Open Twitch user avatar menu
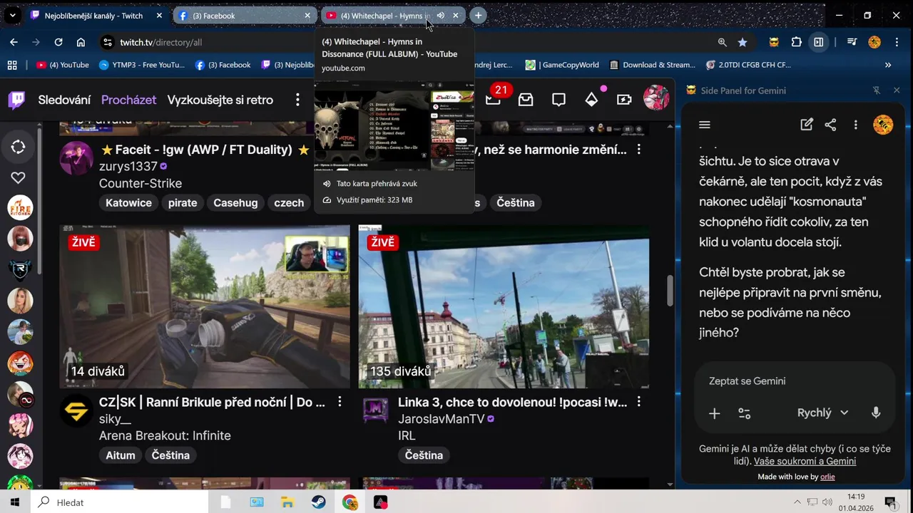This screenshot has width=913, height=513. pos(656,99)
